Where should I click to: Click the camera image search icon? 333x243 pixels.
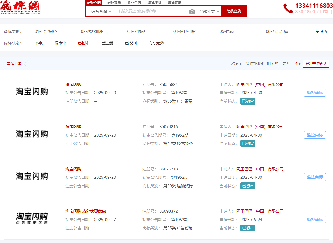(192, 11)
